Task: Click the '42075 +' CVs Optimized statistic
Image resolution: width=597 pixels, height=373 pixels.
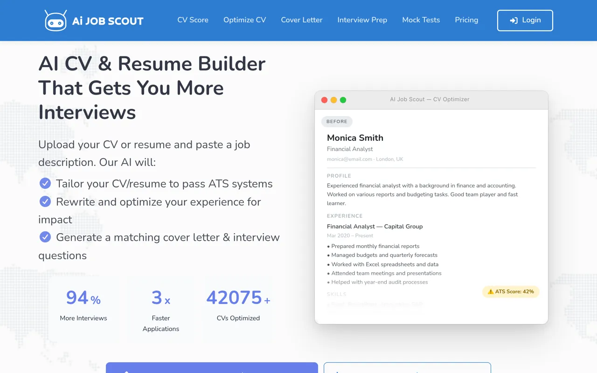Action: point(238,298)
